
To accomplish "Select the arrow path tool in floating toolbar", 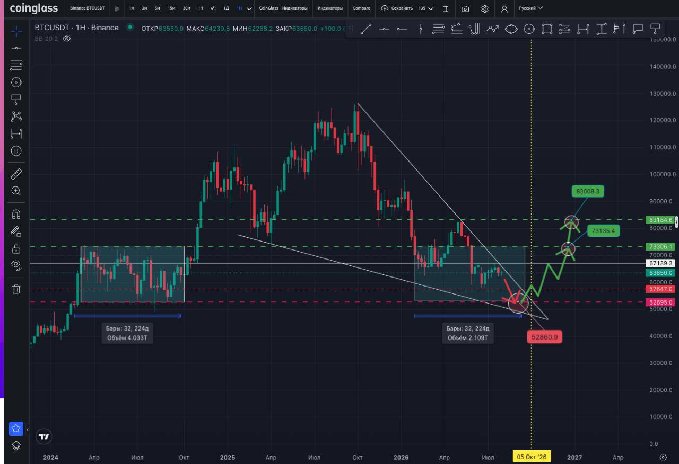I will [493, 30].
